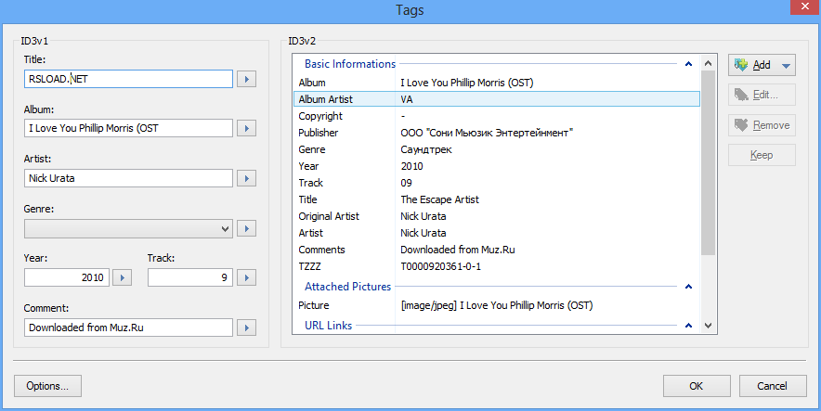This screenshot has width=821, height=411.
Task: Select the Album Artist row
Action: [496, 99]
